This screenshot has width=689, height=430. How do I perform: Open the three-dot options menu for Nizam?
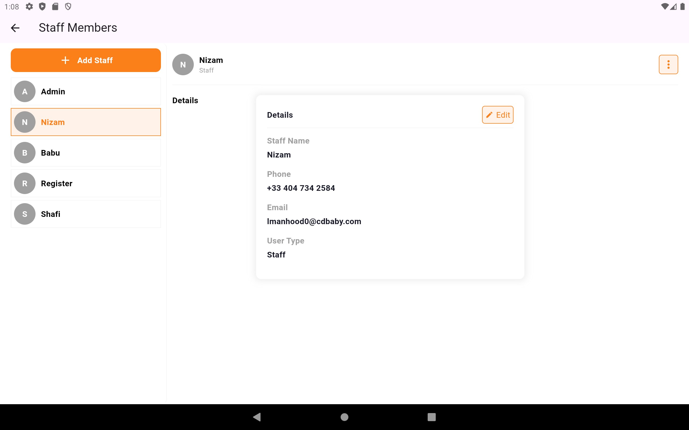668,64
